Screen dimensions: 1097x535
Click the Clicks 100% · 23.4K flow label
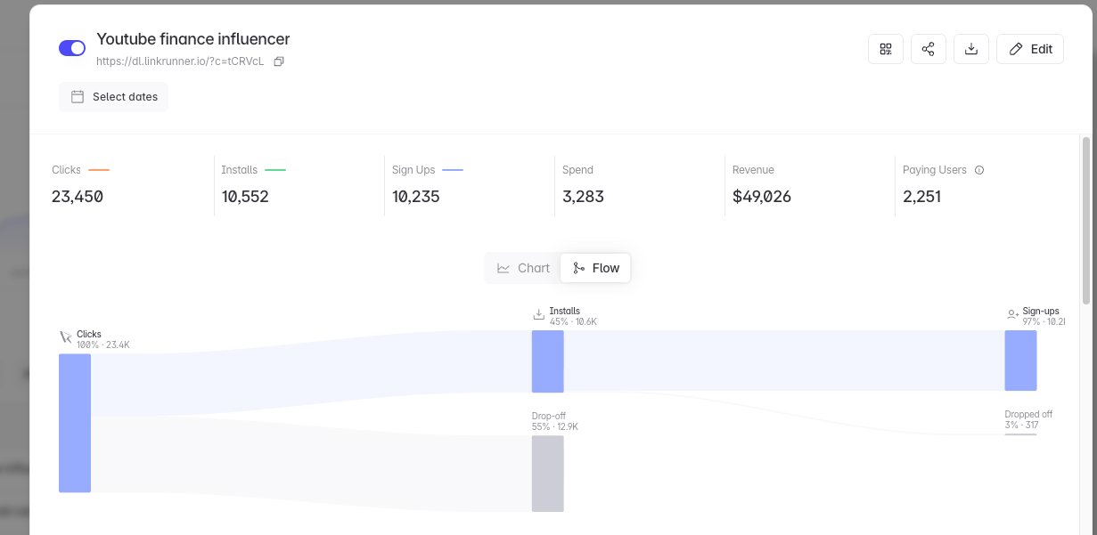[x=102, y=339]
